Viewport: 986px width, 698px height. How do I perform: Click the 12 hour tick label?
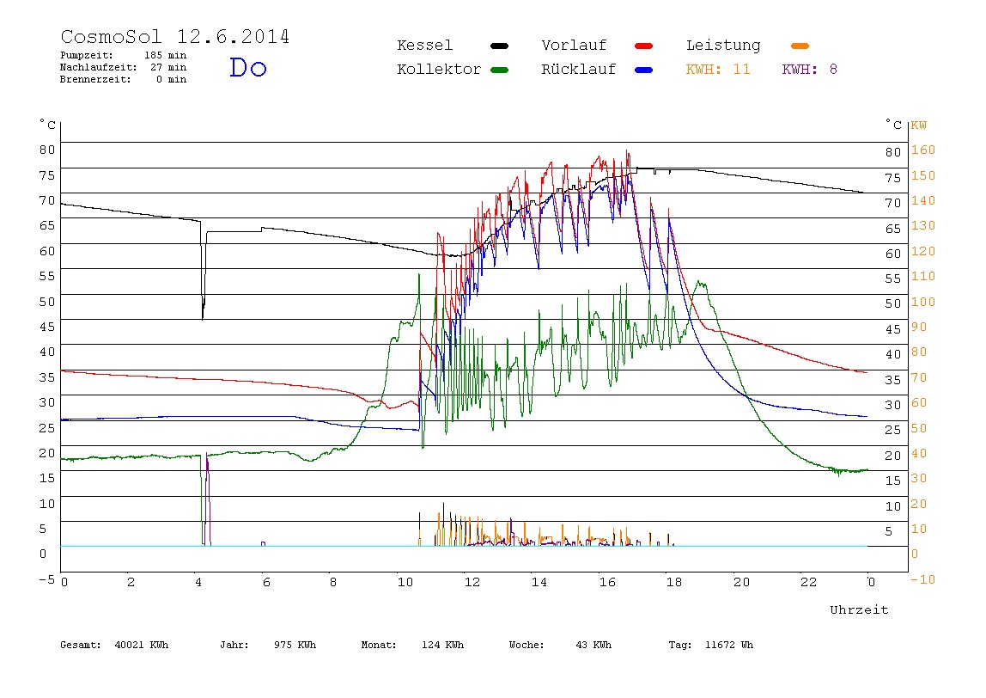tap(472, 582)
